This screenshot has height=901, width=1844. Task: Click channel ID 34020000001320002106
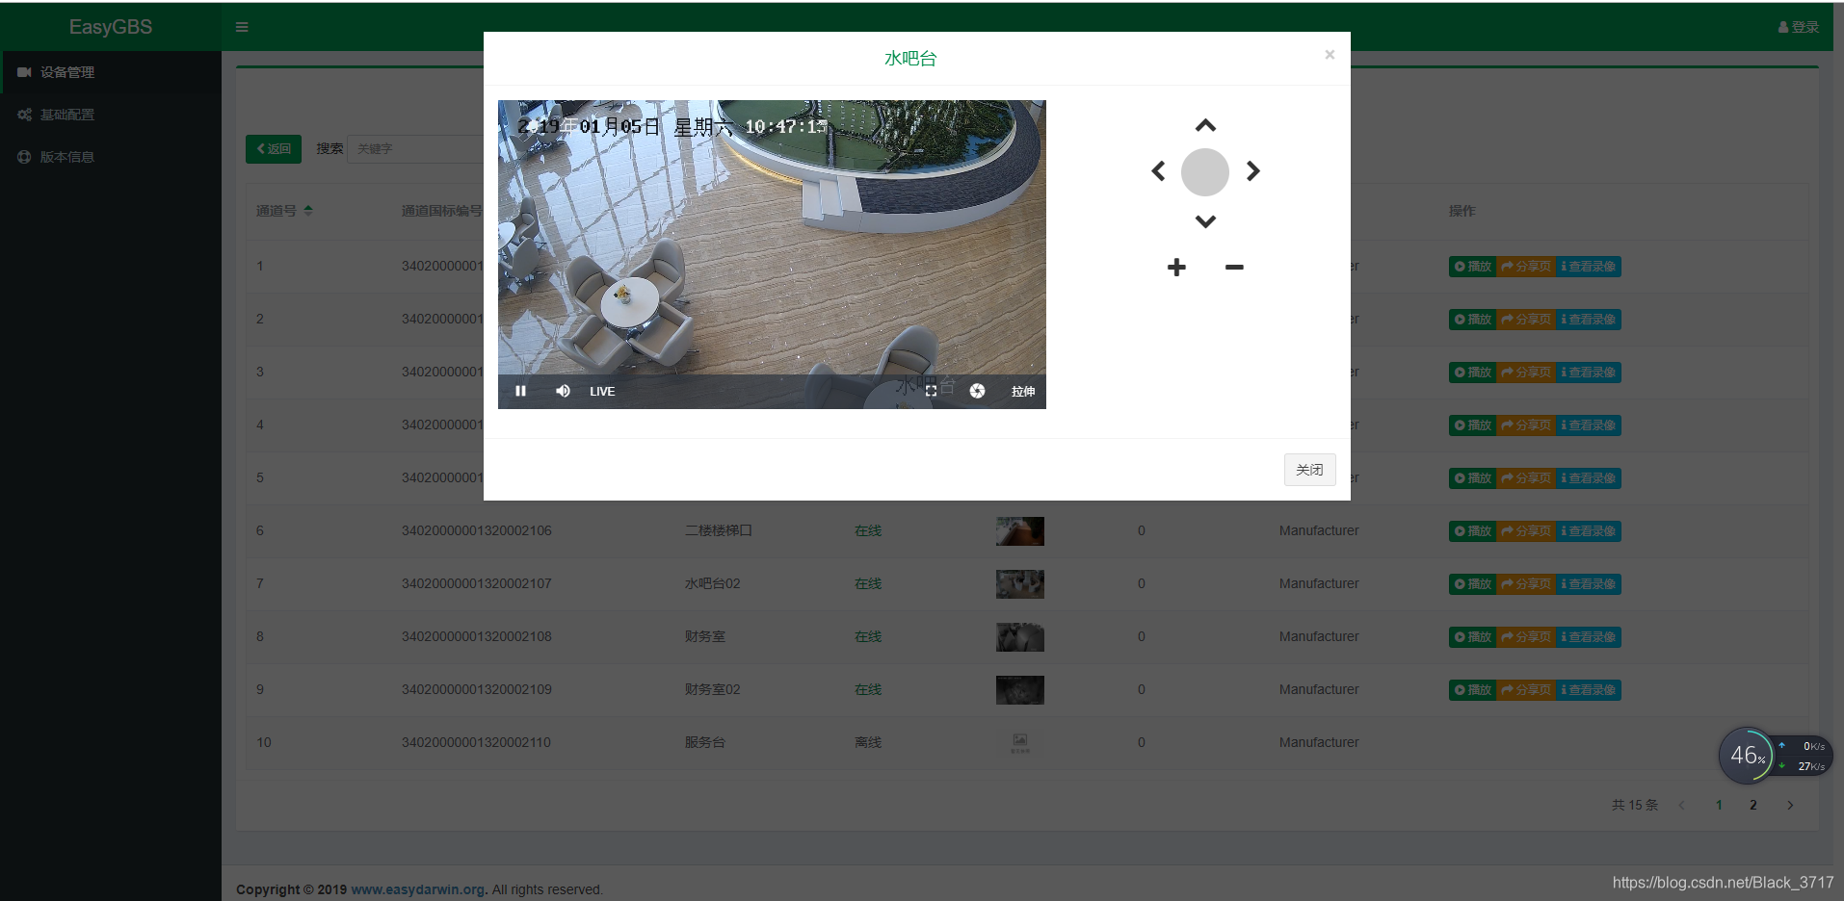pyautogui.click(x=477, y=531)
